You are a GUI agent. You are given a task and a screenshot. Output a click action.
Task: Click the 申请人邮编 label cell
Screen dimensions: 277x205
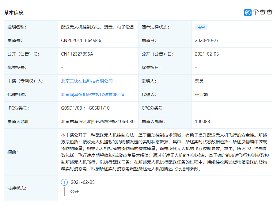coord(165,122)
